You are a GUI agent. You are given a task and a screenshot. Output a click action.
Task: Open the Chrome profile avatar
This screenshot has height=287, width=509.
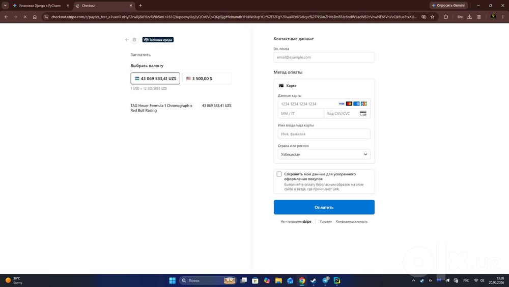point(493,17)
